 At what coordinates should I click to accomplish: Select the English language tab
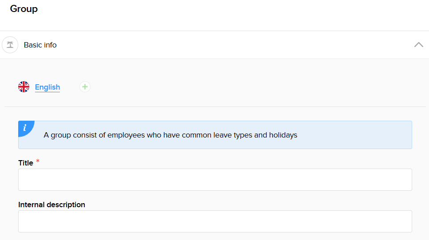click(x=47, y=87)
